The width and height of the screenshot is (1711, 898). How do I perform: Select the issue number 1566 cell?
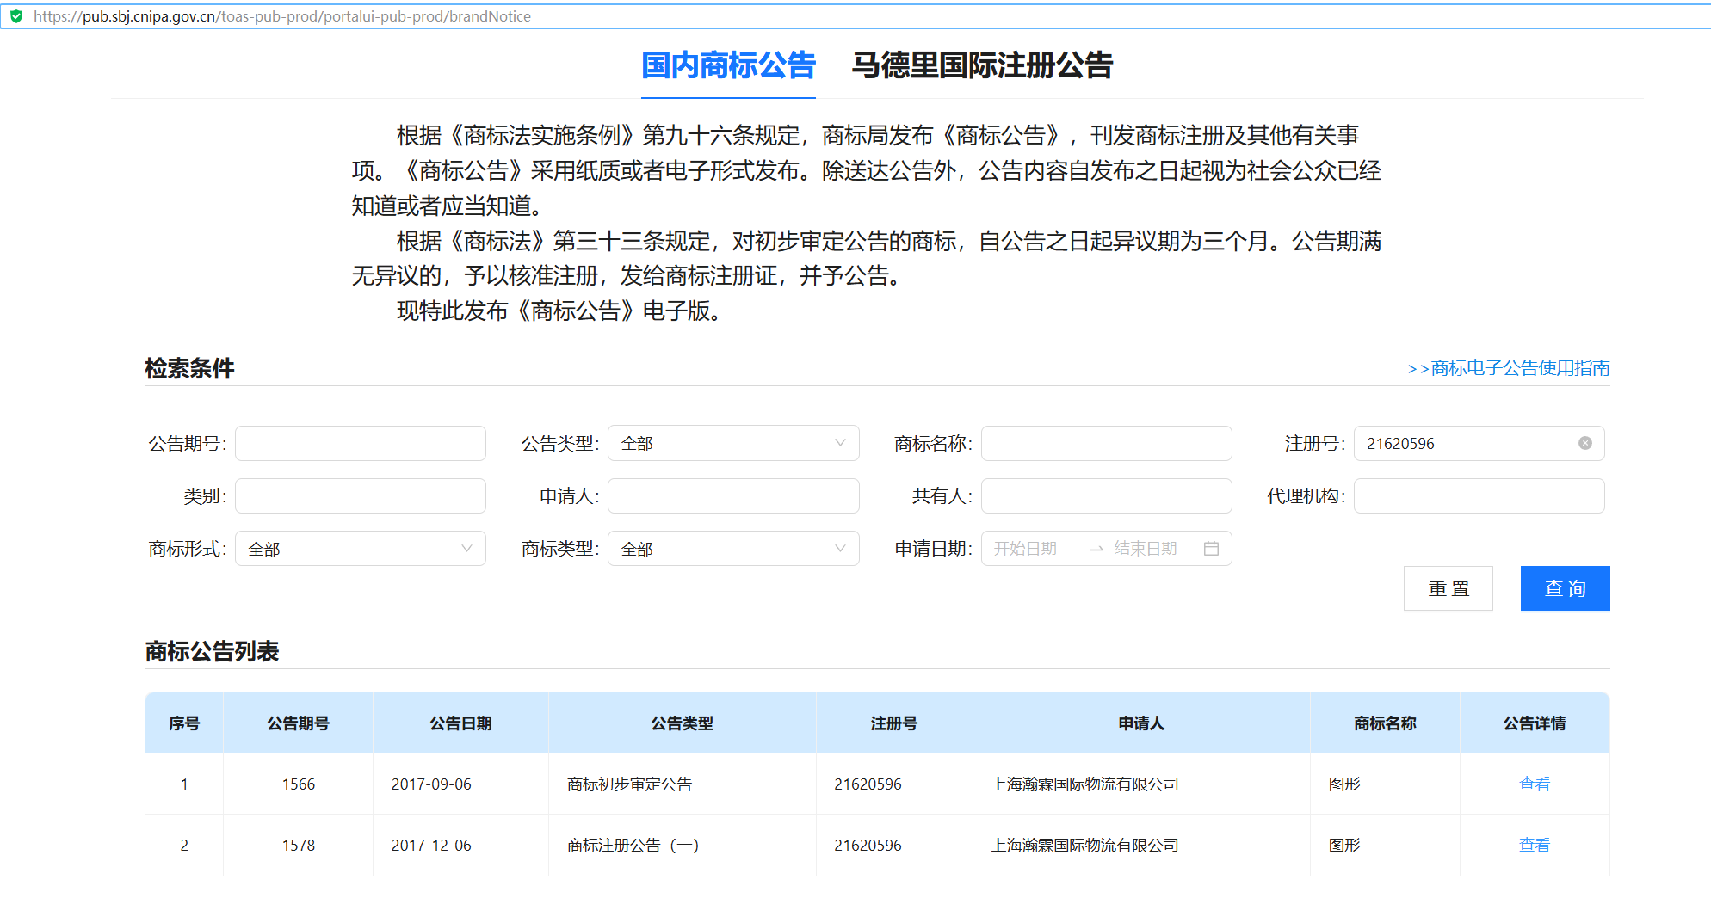point(298,784)
